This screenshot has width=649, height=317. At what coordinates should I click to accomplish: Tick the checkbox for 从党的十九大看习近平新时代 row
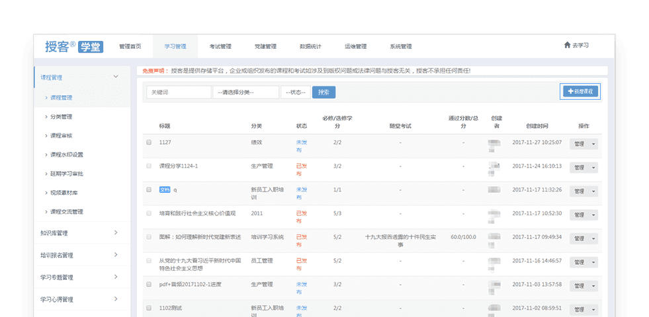tap(149, 261)
